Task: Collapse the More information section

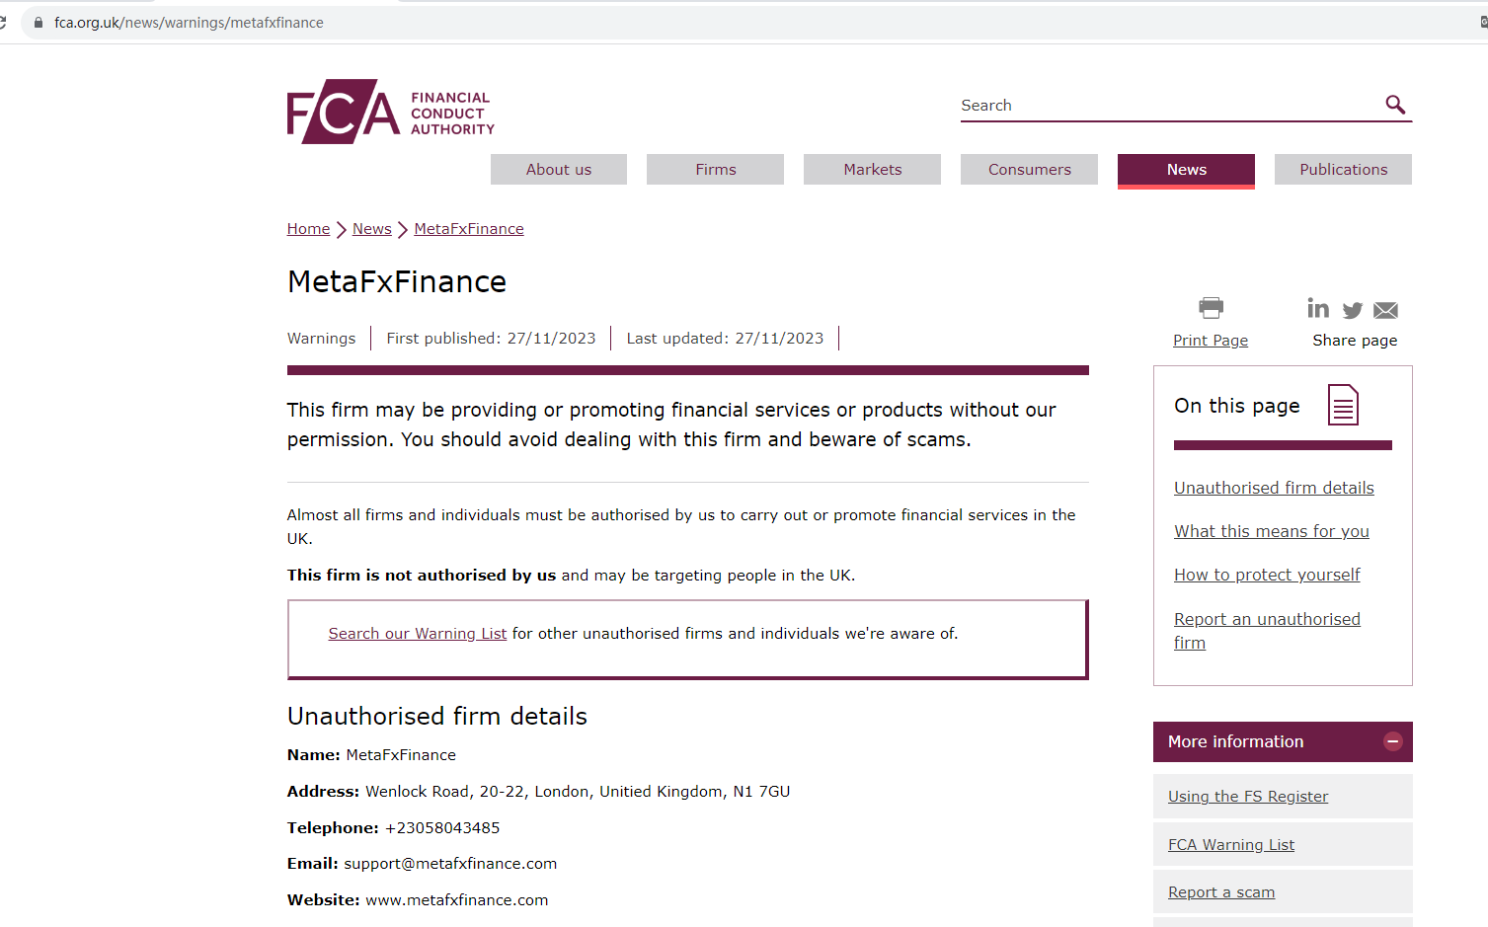Action: 1392,741
